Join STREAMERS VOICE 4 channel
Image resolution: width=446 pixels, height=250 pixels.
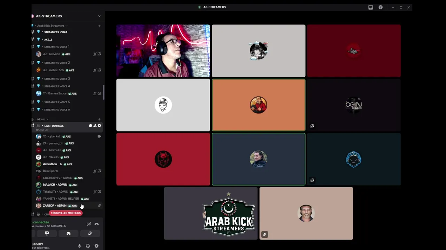(x=57, y=86)
